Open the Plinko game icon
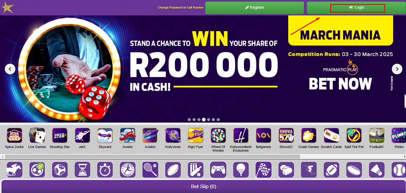 click(x=399, y=135)
